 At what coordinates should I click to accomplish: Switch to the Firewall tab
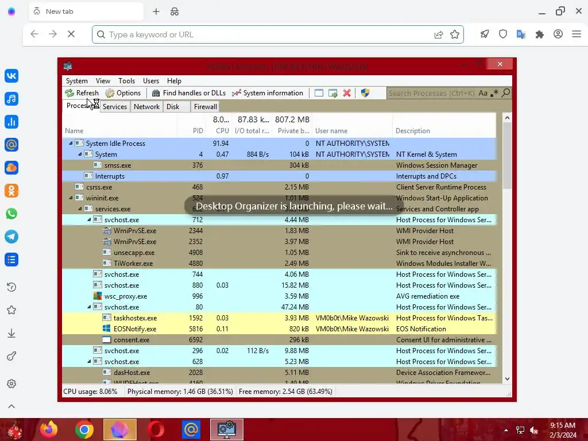[x=205, y=106]
